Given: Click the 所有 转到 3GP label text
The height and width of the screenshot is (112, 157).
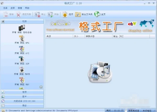Looking at the screenshot, I should [22, 64].
